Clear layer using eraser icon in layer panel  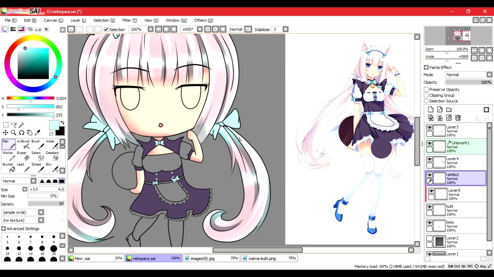pyautogui.click(x=449, y=118)
